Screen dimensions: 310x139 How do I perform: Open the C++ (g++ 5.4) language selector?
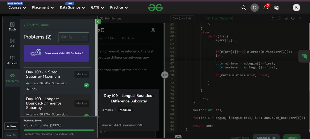(x=183, y=18)
